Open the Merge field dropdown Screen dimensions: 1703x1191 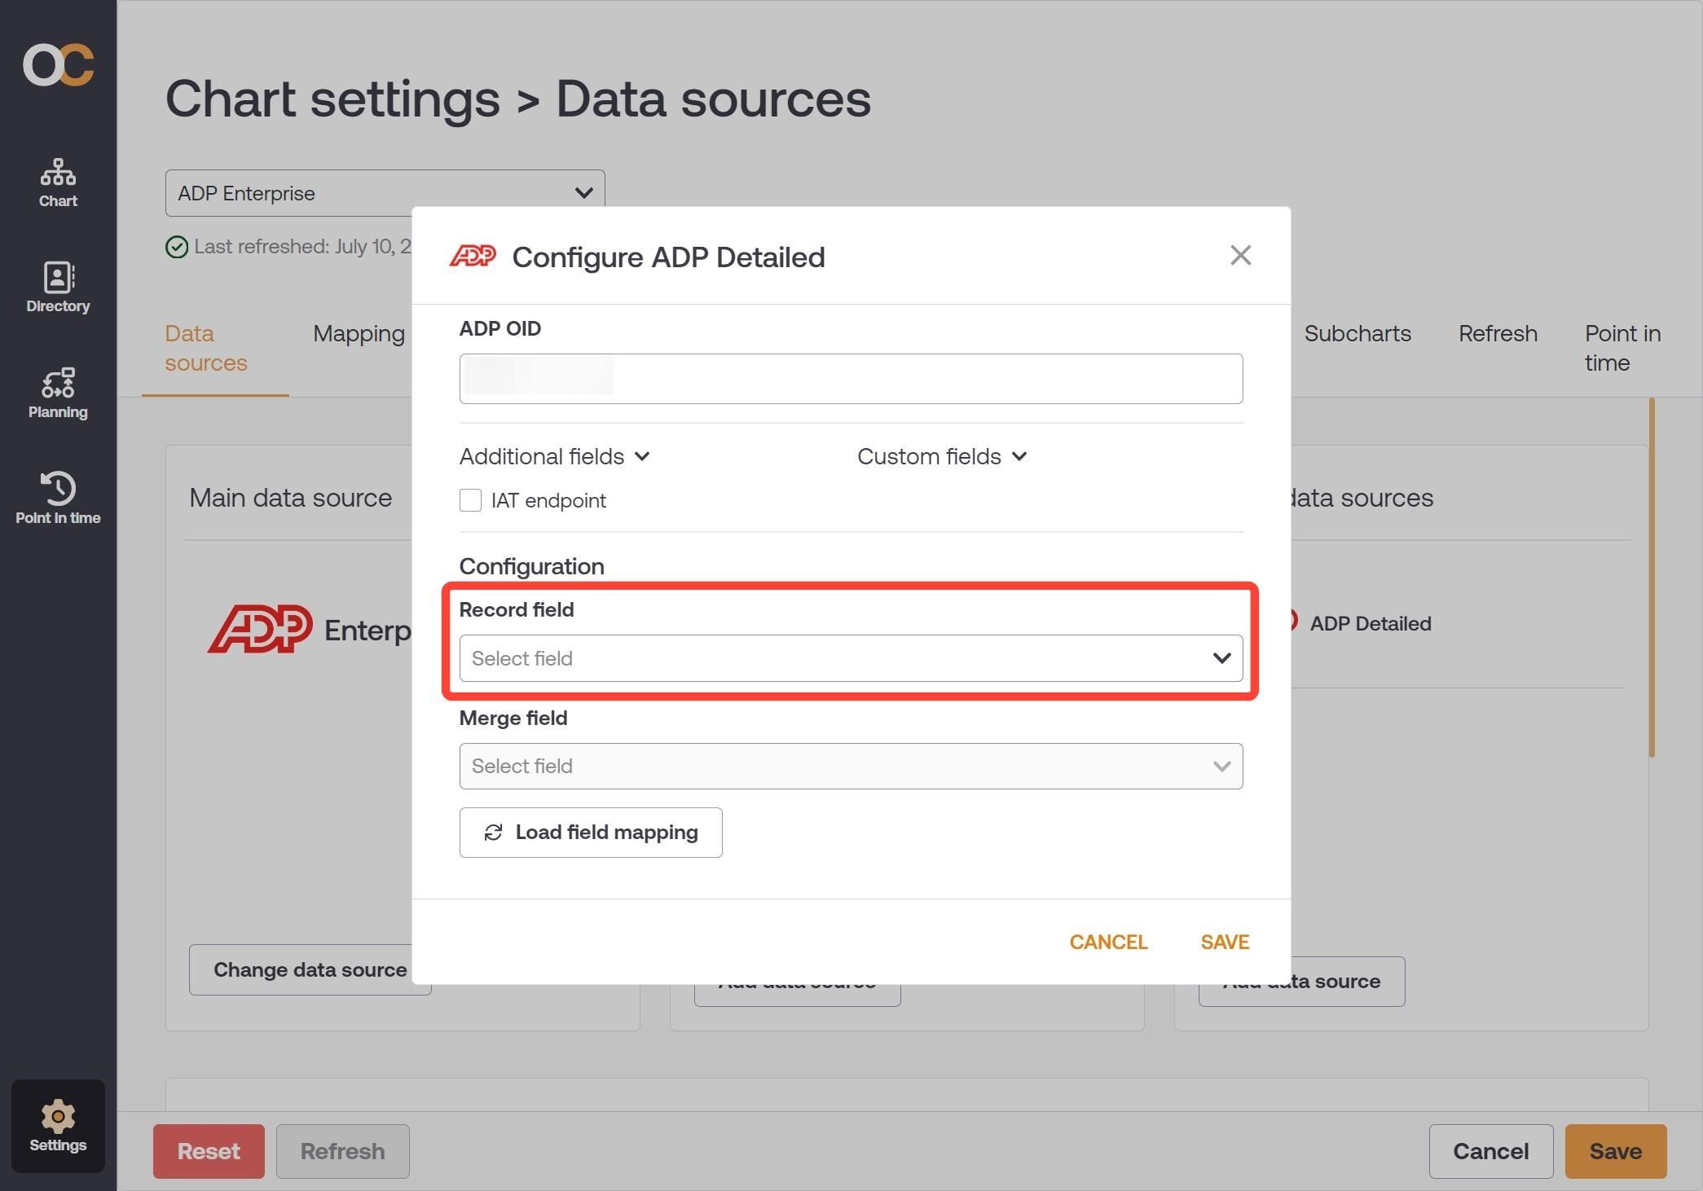[851, 766]
